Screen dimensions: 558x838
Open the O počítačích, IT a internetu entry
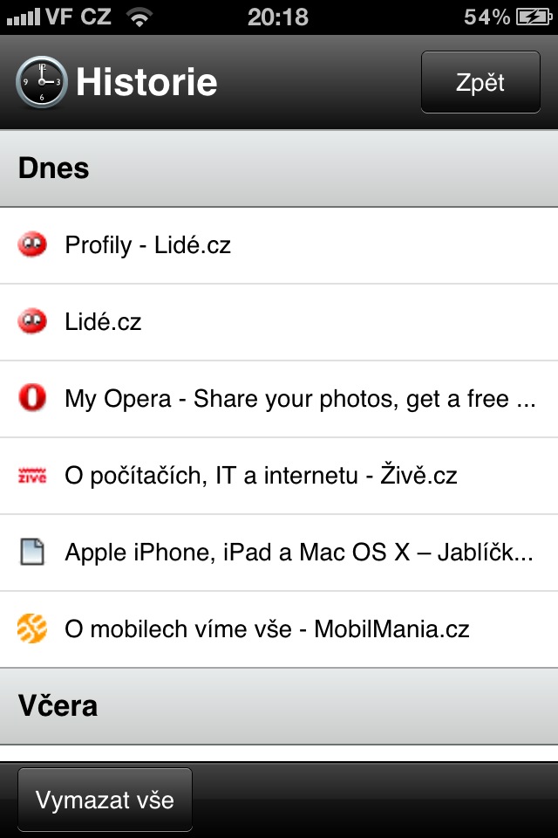pos(262,475)
